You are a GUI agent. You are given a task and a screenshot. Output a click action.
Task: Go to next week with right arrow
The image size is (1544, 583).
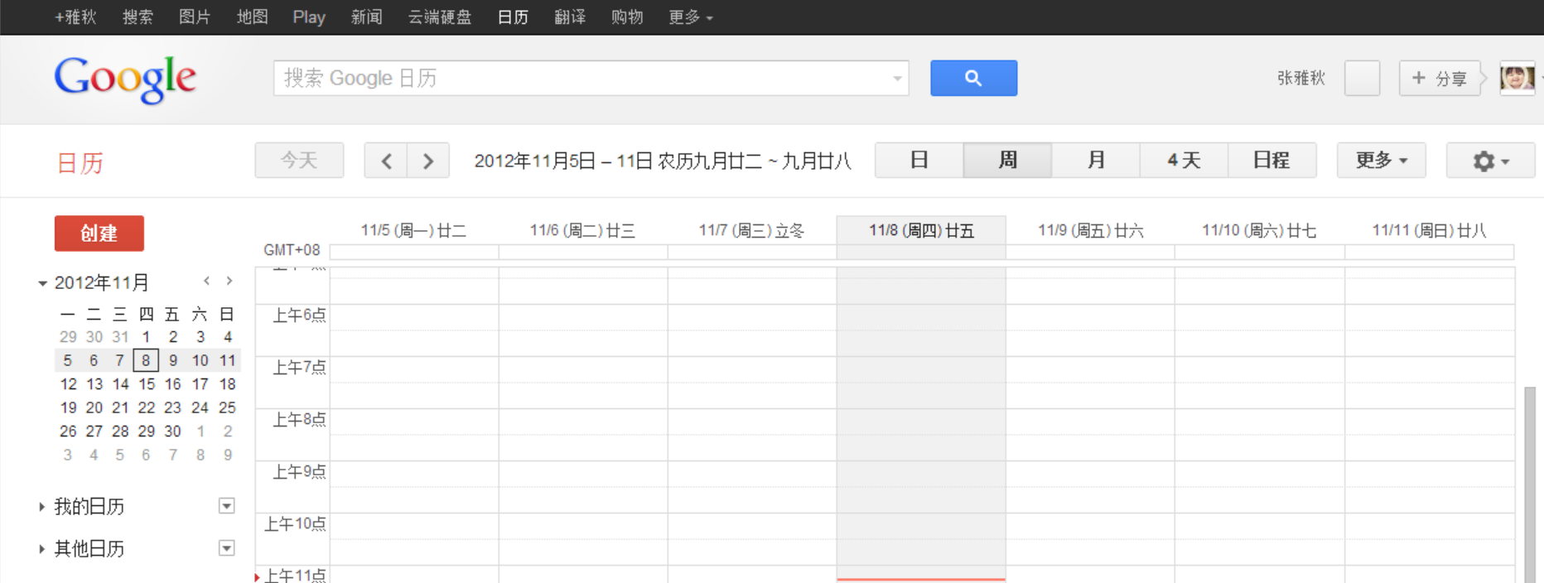click(x=428, y=161)
